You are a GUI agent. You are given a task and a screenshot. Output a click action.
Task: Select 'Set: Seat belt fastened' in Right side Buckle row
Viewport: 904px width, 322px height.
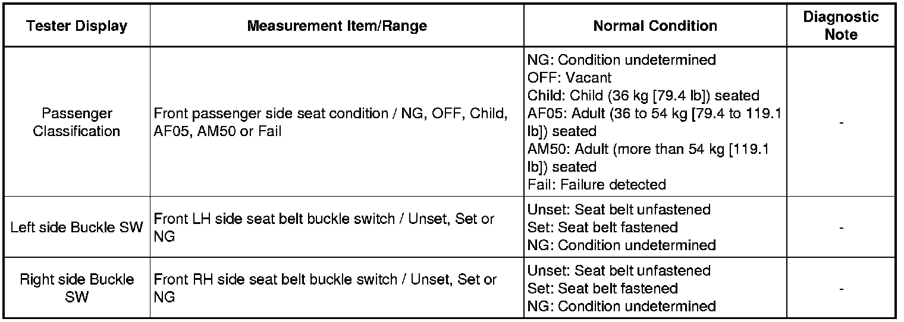(x=602, y=289)
